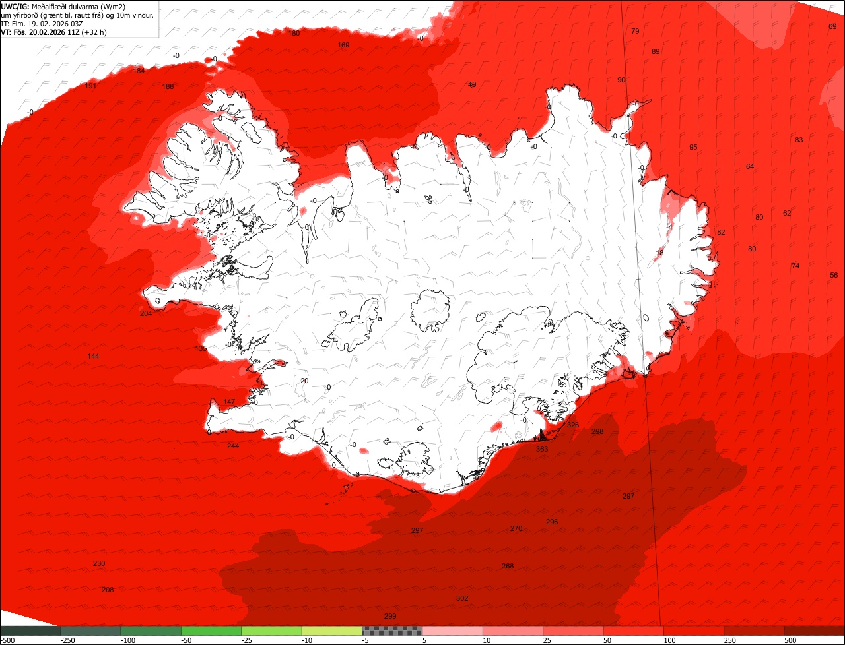Click the map value '230'

pyautogui.click(x=99, y=563)
